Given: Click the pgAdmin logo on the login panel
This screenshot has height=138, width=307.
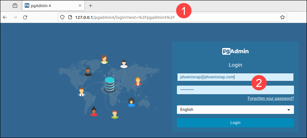Looking at the screenshot, I should 235,51.
